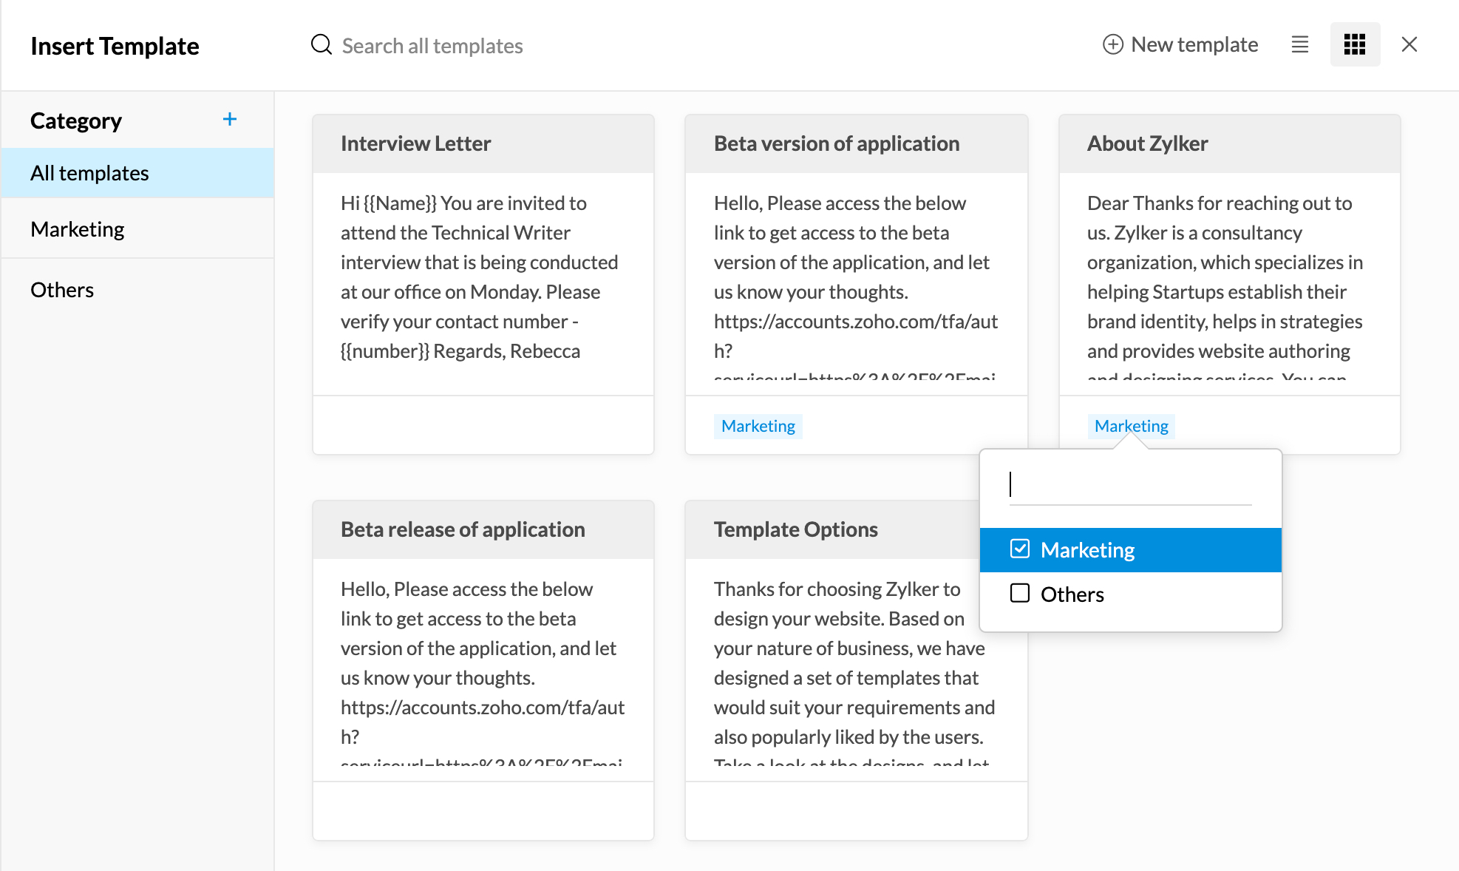Image resolution: width=1459 pixels, height=871 pixels.
Task: Switch to grid view icon
Action: pos(1354,44)
